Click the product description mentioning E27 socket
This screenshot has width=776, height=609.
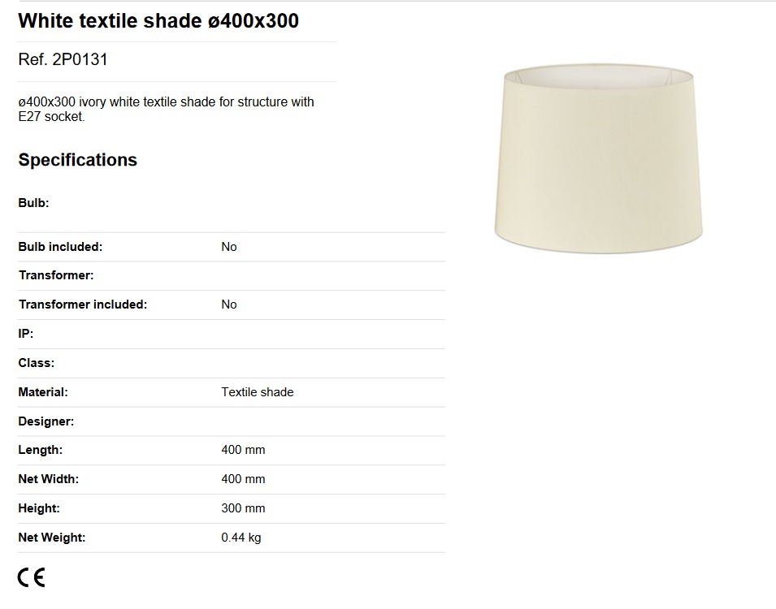(167, 109)
